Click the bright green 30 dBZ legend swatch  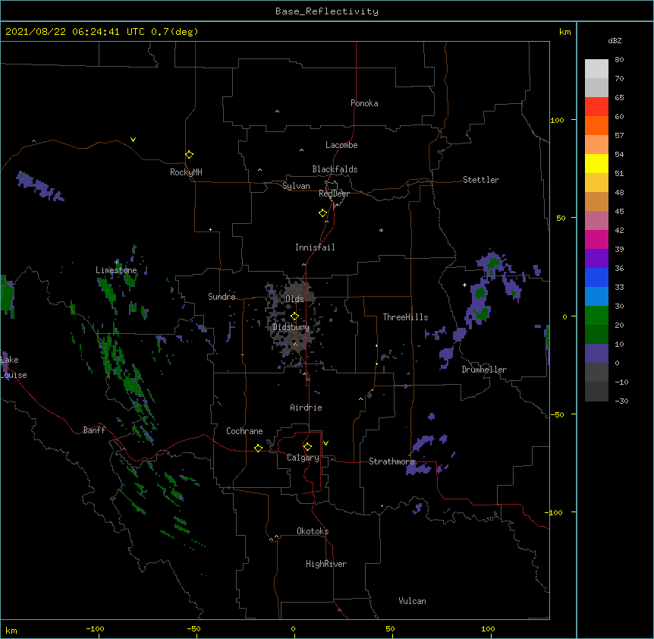596,316
